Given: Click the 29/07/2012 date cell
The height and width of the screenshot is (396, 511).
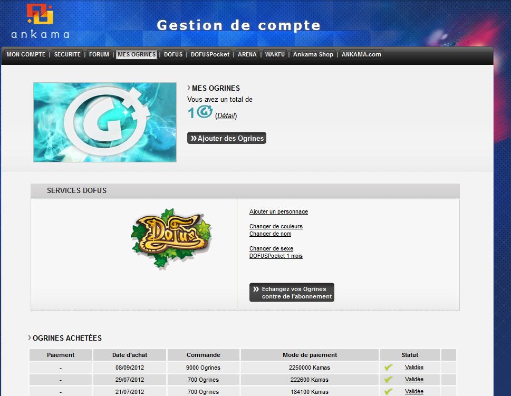Looking at the screenshot, I should coord(130,380).
